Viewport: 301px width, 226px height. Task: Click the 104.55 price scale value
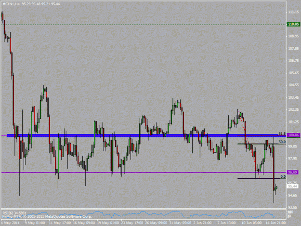click(x=293, y=85)
